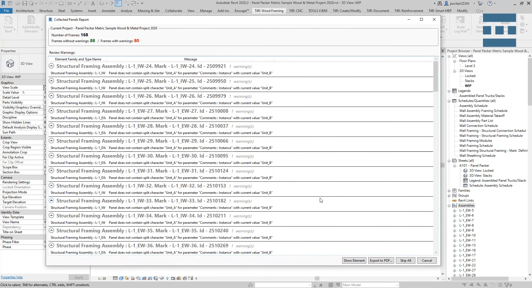
Task: Expand the Families node in Project Browser
Action: pyautogui.click(x=449, y=191)
